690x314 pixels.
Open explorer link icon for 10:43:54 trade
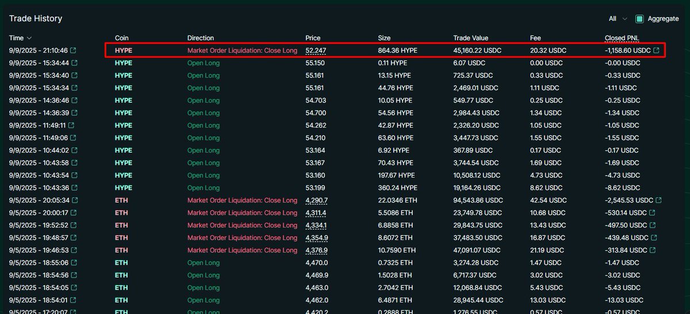click(74, 175)
